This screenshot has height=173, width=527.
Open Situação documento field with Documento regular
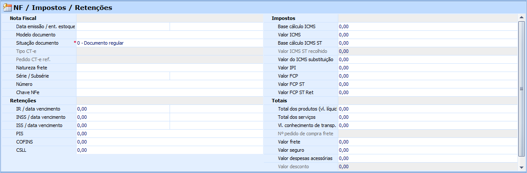tap(170, 43)
